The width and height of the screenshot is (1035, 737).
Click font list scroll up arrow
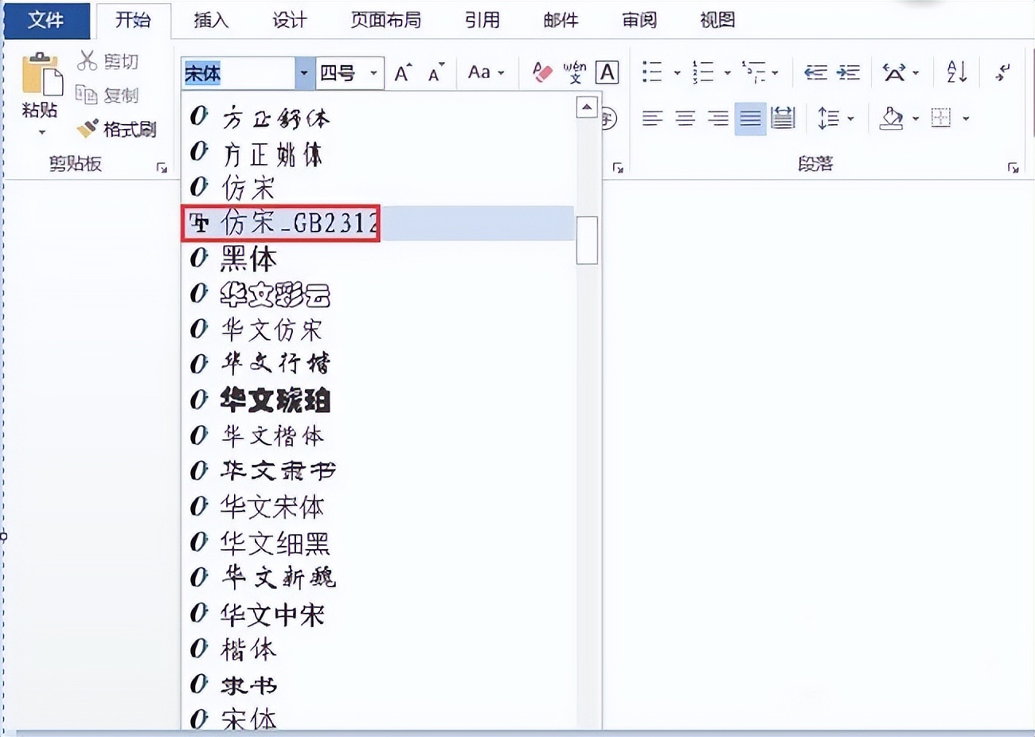coord(587,107)
